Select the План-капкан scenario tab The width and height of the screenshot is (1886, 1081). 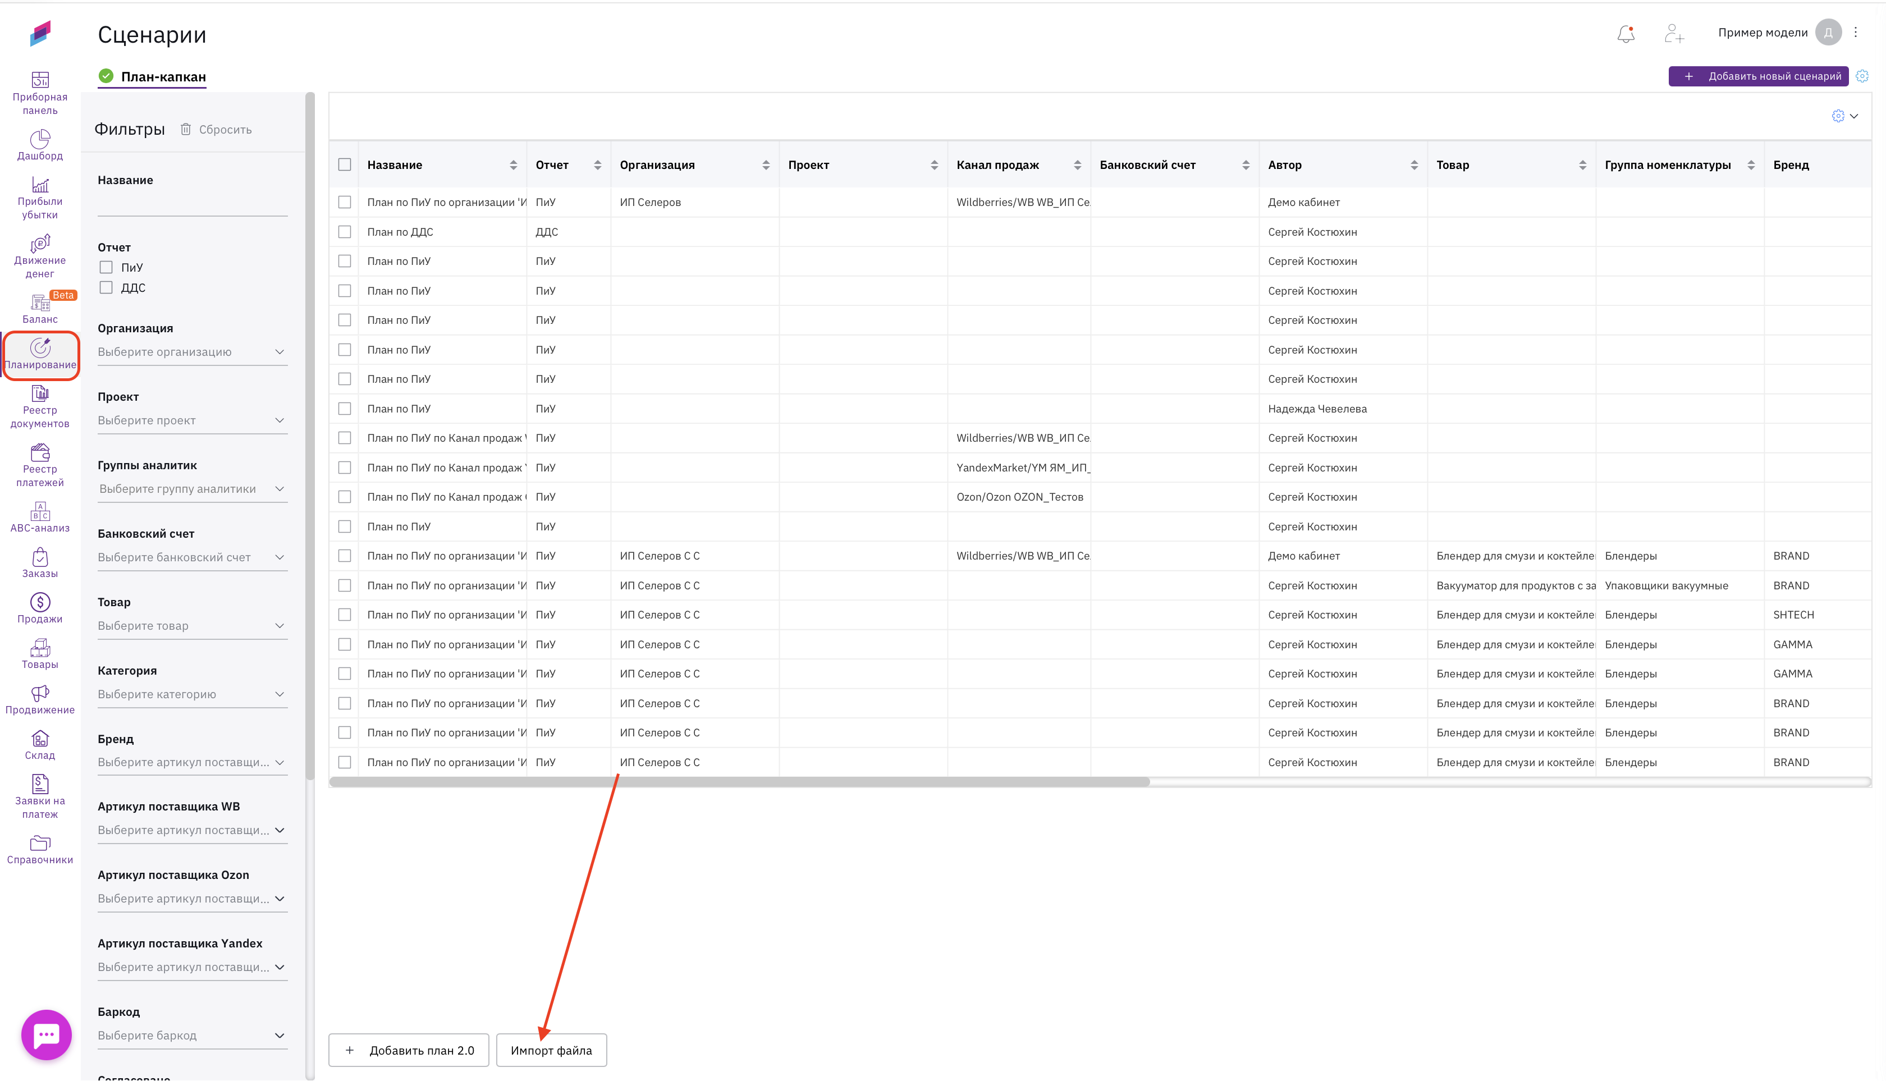163,76
